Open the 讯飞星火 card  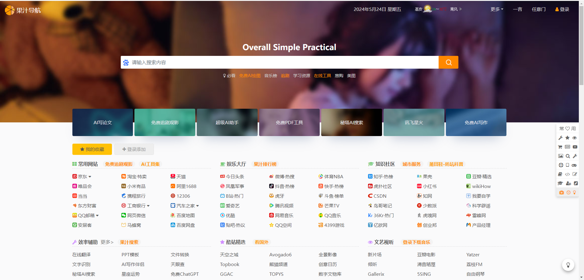click(x=414, y=122)
